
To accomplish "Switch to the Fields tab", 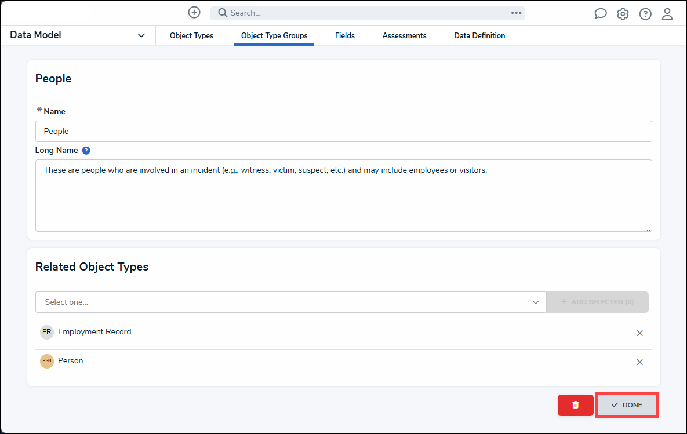I will pos(344,36).
